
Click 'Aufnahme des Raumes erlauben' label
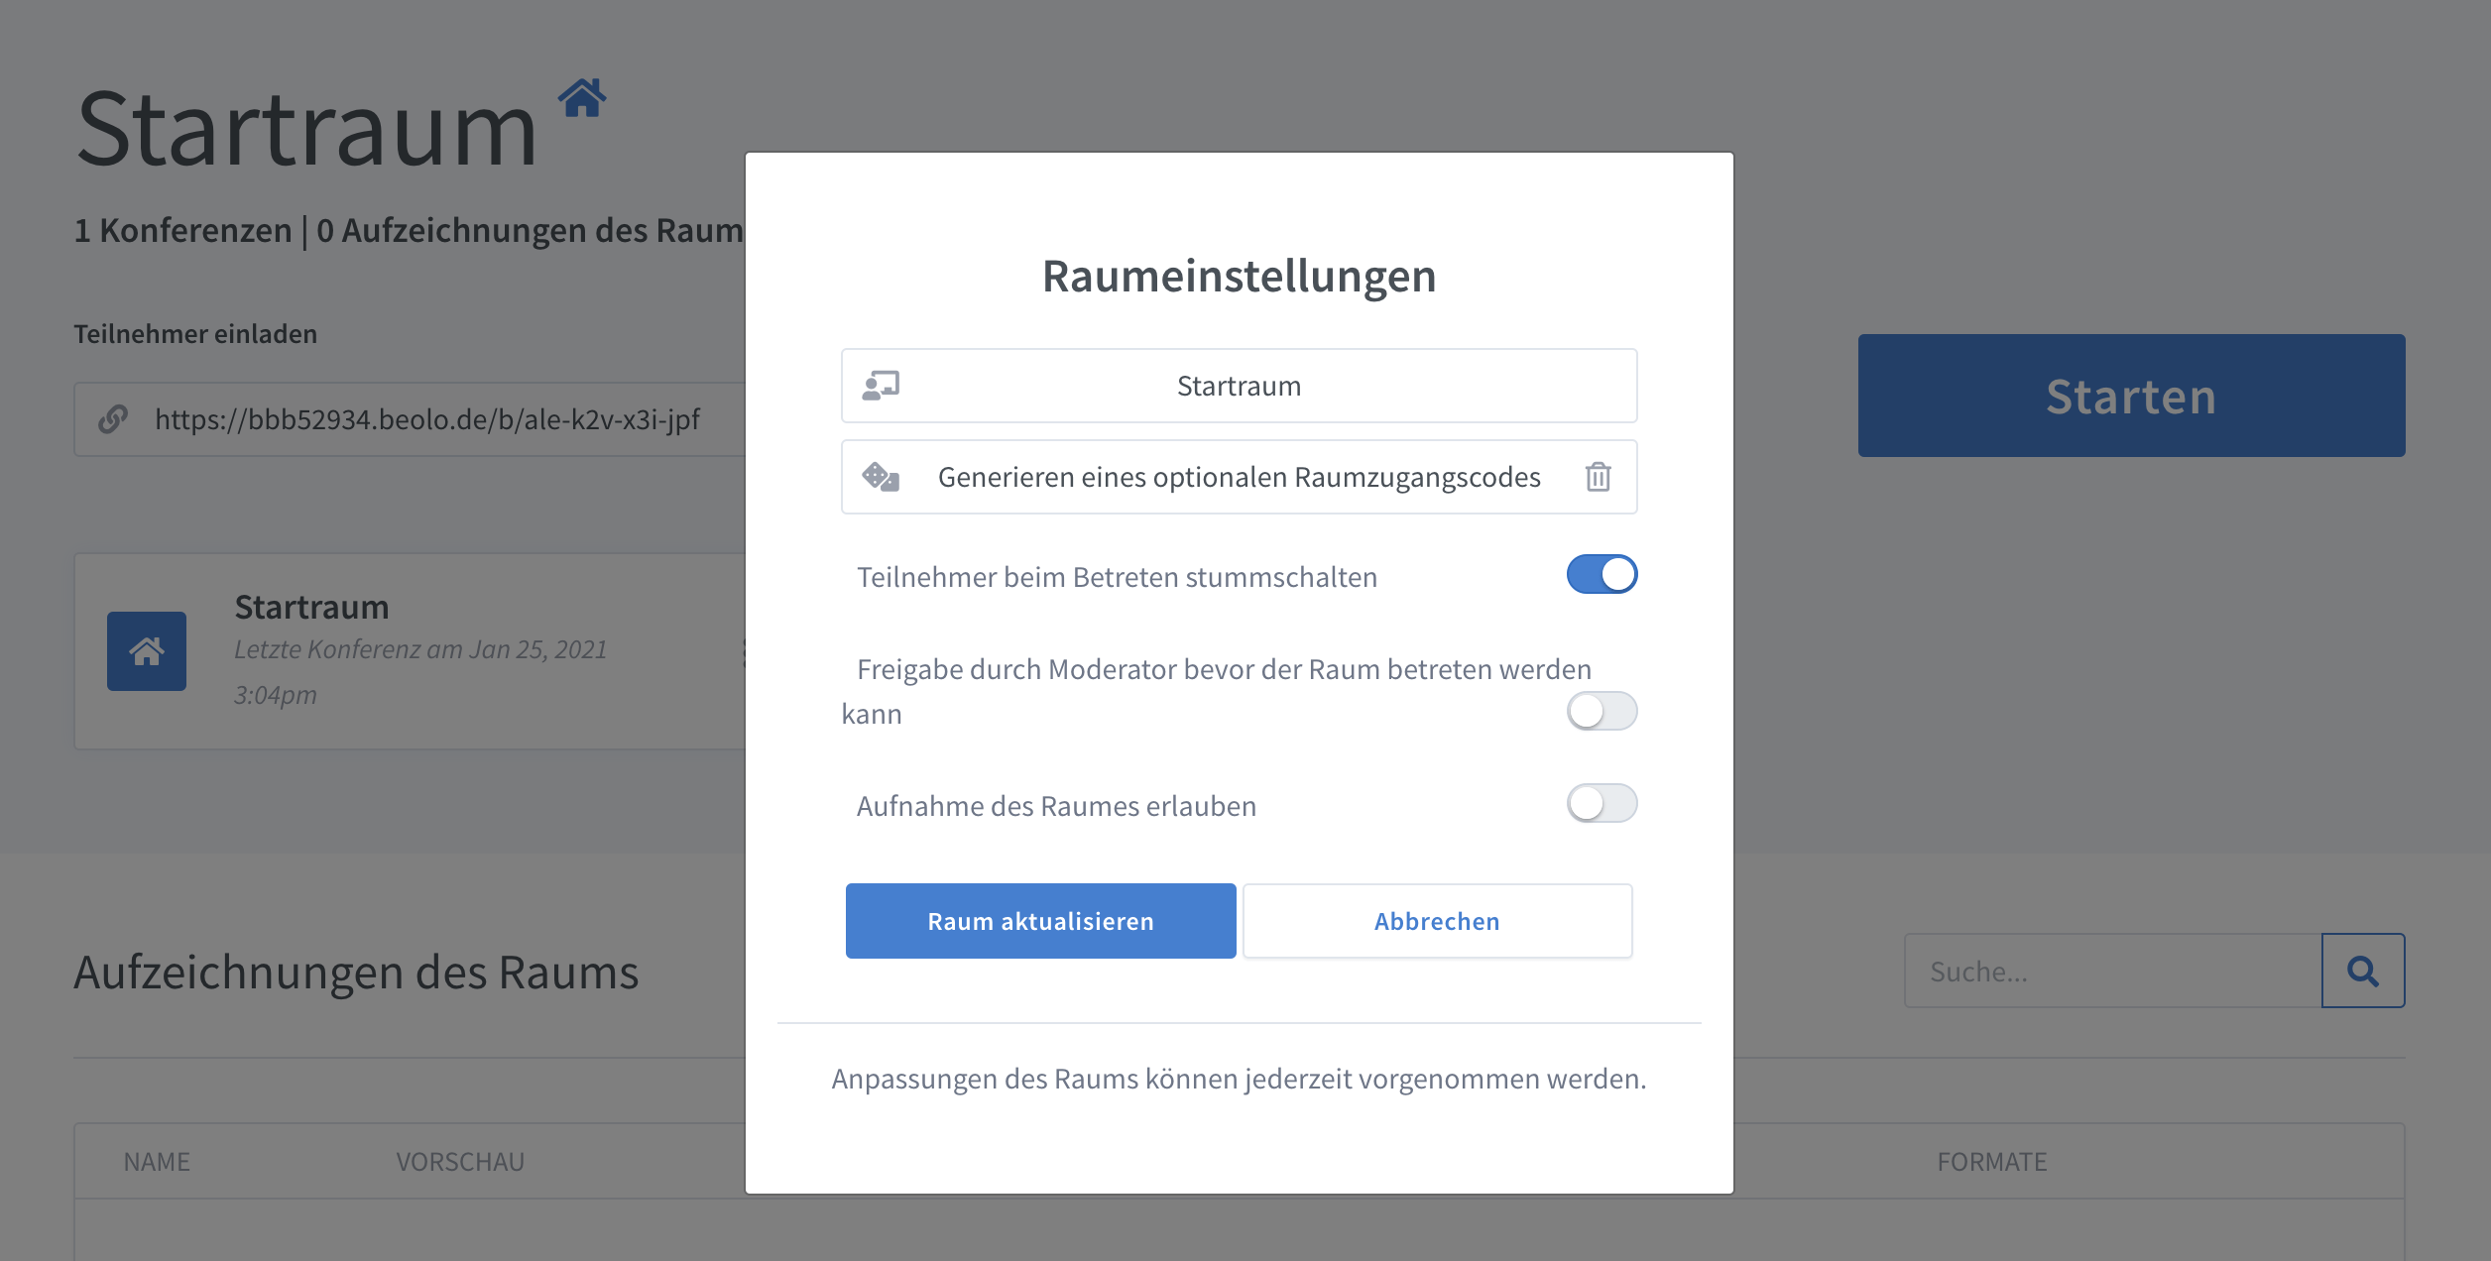tap(1056, 806)
